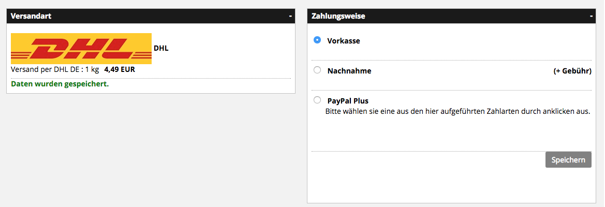Enable the PayPal Plus radio button

point(317,100)
